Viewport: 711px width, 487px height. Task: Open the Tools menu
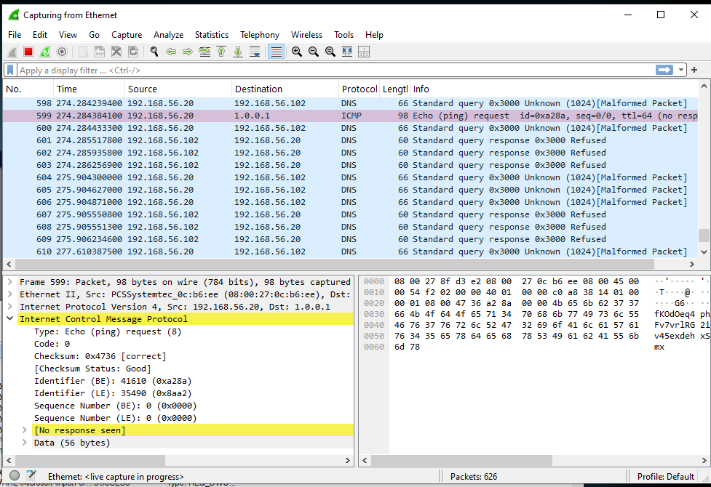343,35
